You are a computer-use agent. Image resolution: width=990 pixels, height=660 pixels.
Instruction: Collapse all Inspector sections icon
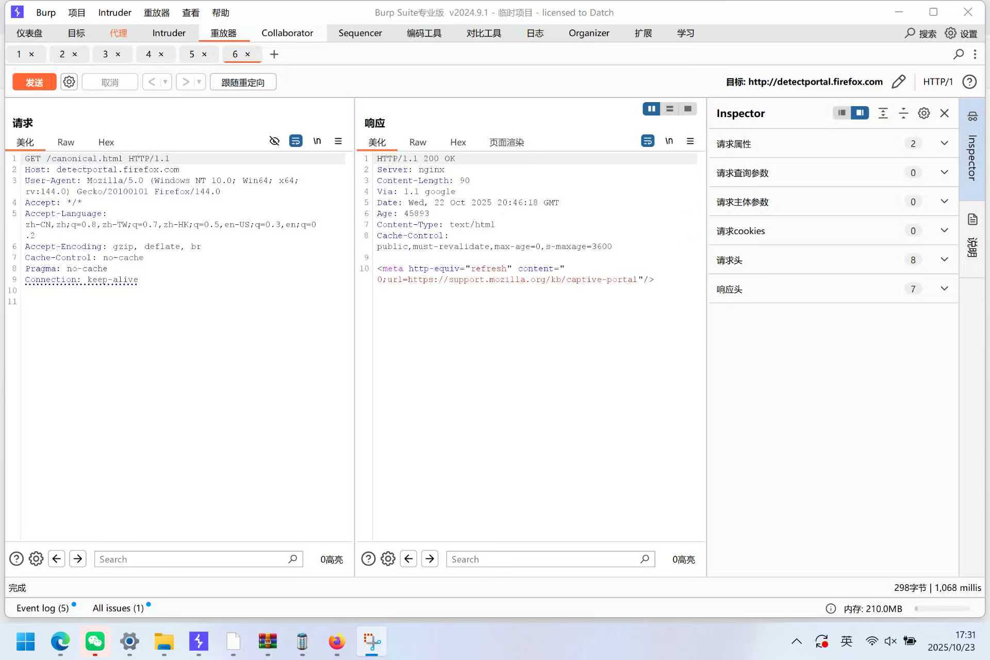click(x=903, y=113)
